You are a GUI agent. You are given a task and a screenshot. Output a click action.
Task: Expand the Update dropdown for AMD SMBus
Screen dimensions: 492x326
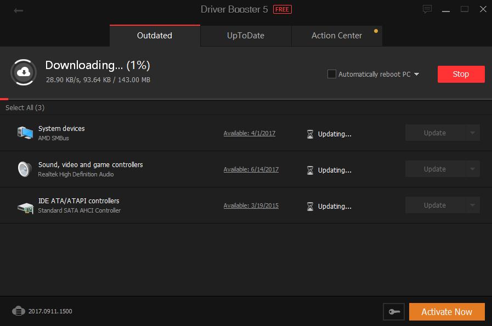click(473, 133)
